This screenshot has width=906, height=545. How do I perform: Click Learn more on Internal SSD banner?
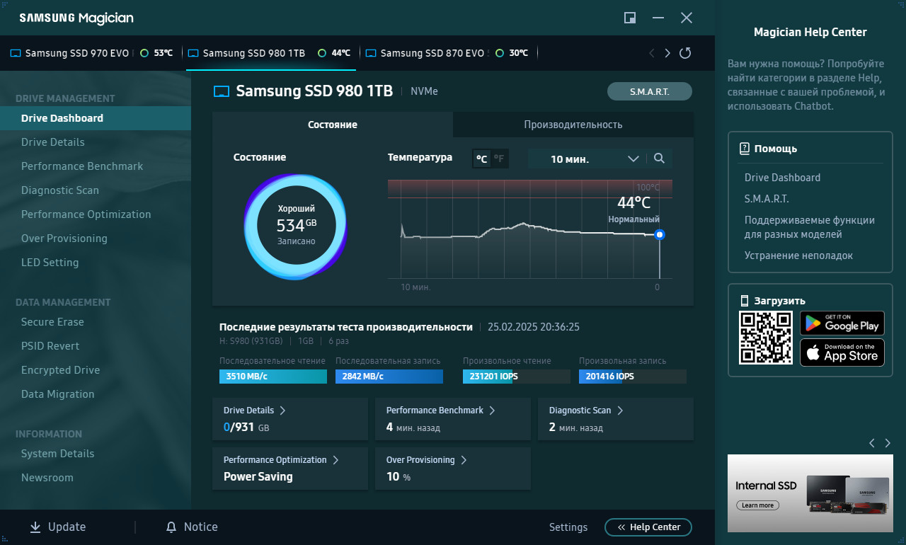click(x=757, y=505)
